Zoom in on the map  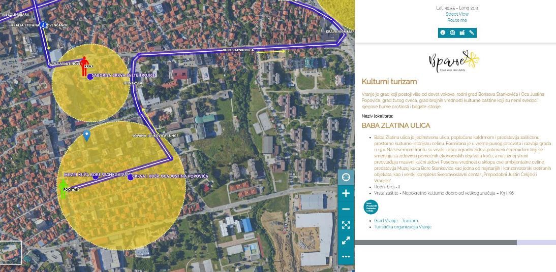pos(346,193)
